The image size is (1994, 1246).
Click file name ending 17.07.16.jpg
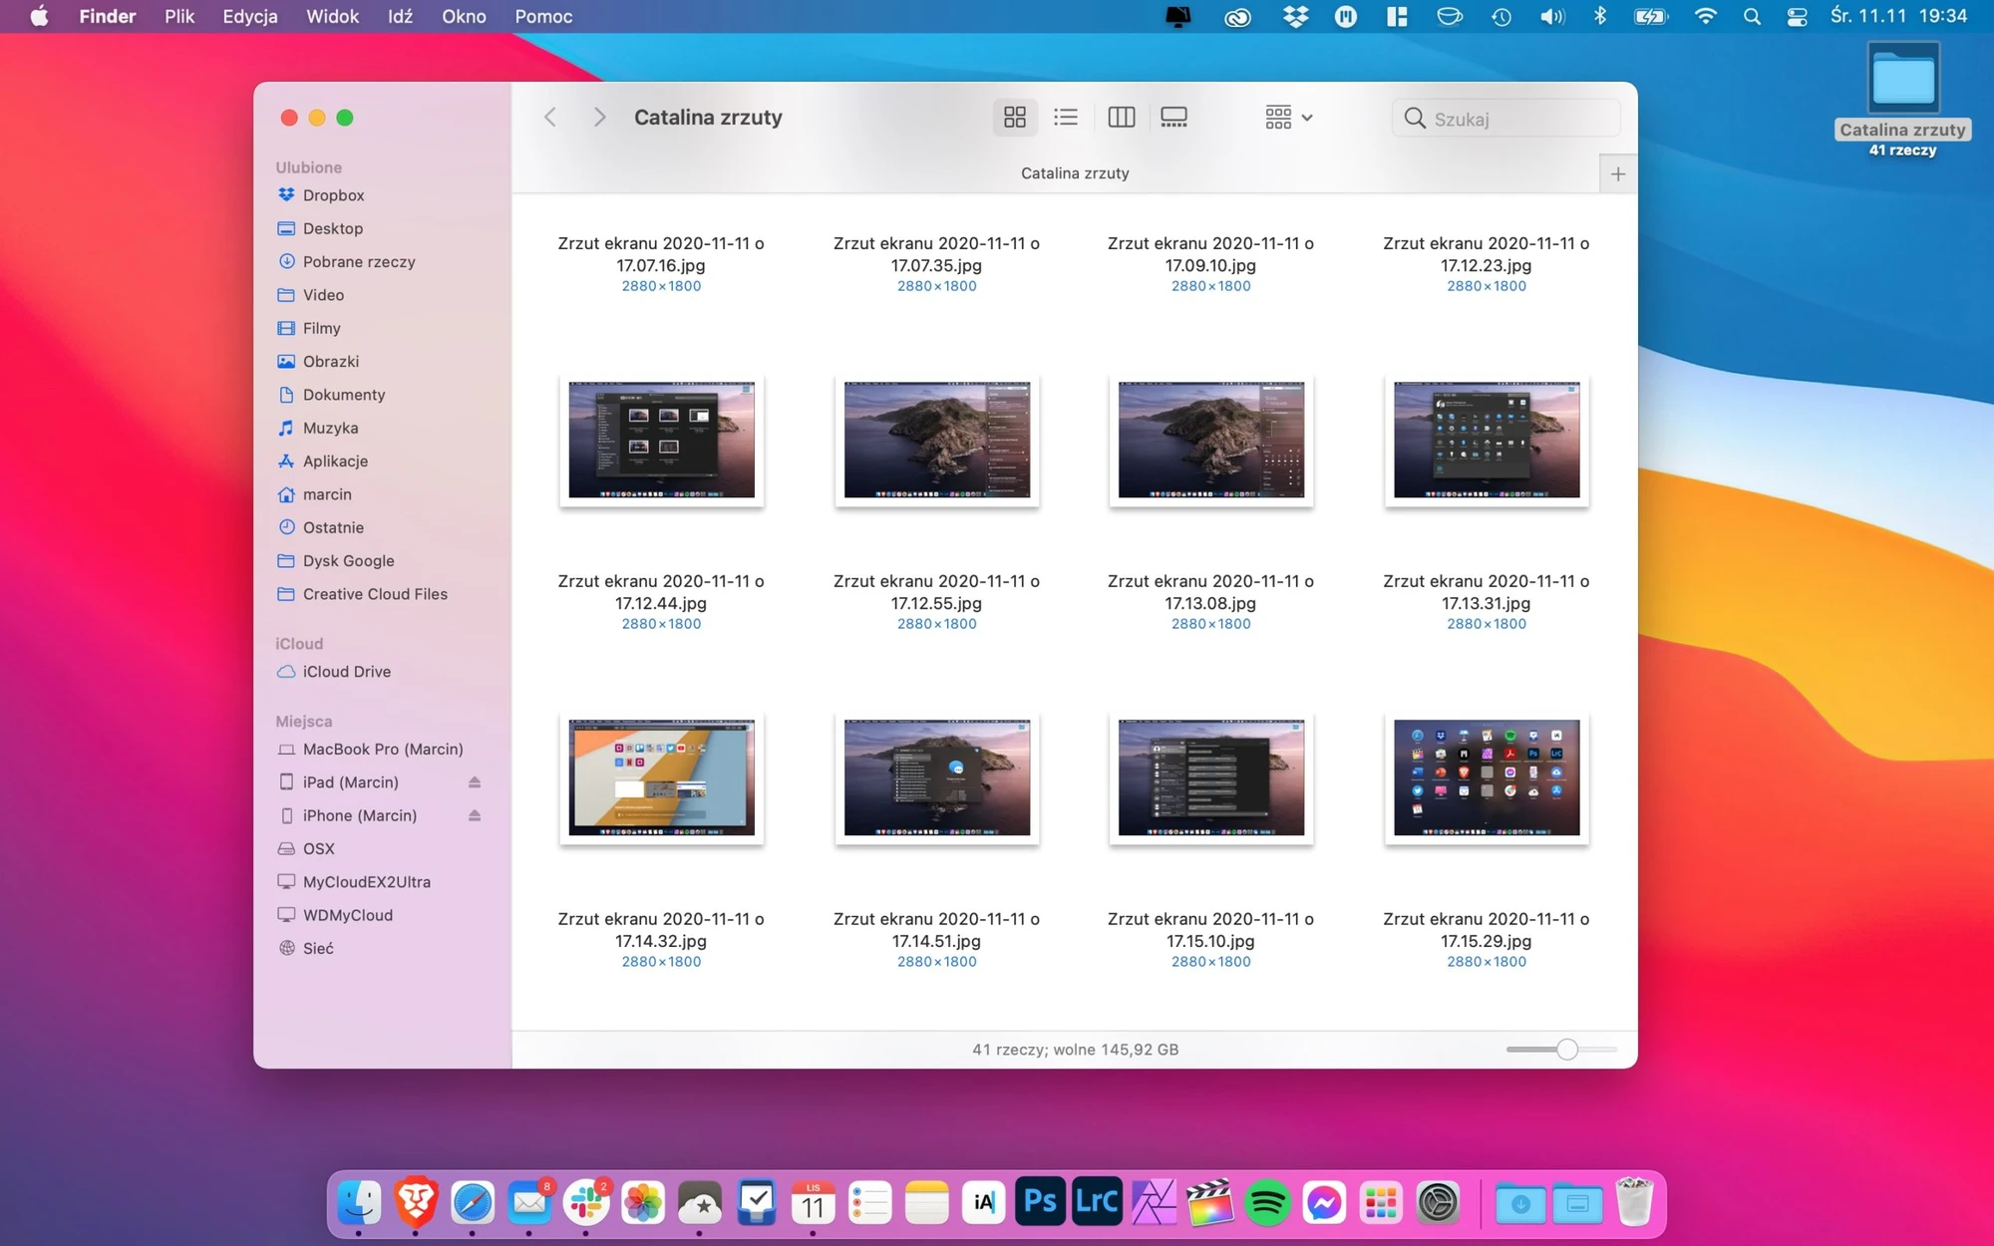click(661, 254)
